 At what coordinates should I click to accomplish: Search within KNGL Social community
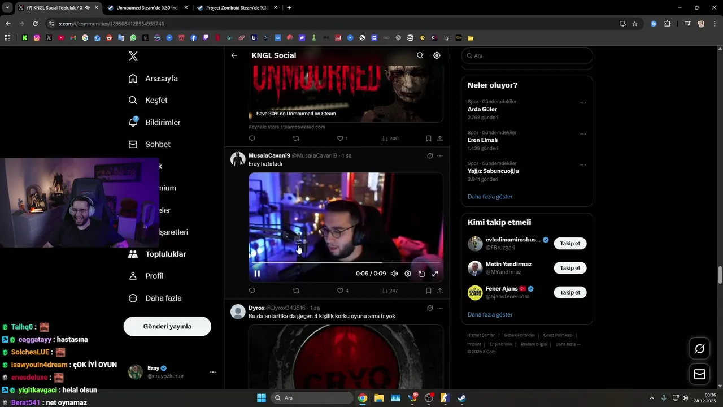[x=420, y=55]
